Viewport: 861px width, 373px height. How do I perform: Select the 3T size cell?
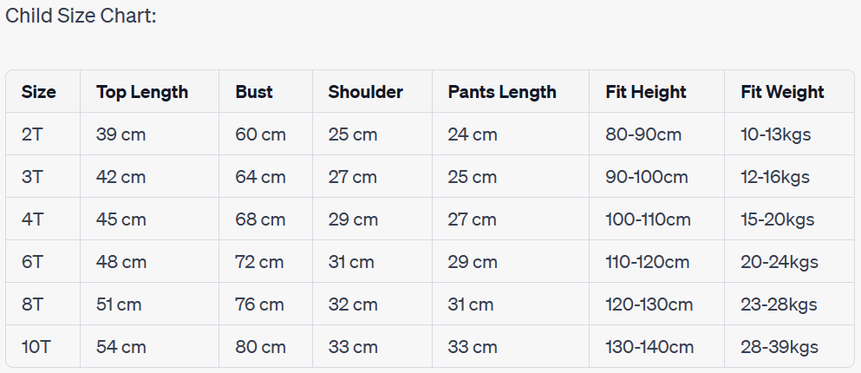(x=32, y=177)
